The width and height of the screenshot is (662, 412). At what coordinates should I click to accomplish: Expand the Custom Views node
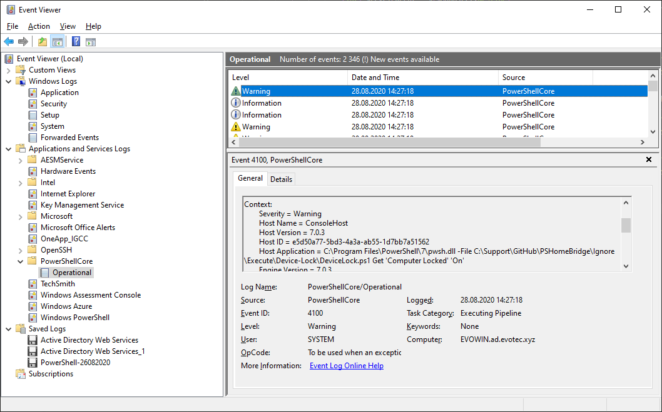(9, 70)
